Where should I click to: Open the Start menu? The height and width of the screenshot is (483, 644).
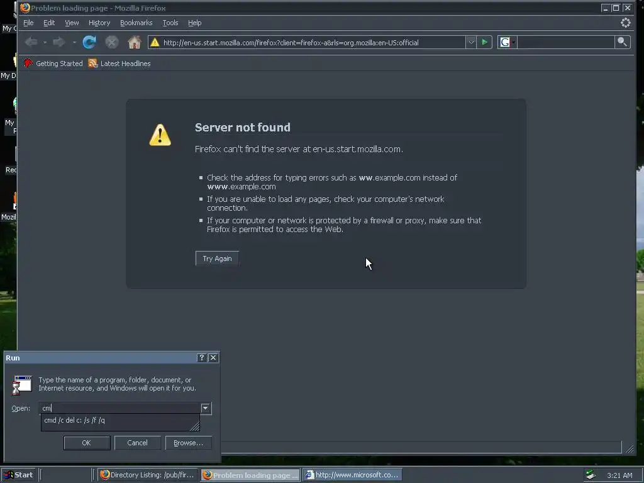pyautogui.click(x=18, y=475)
